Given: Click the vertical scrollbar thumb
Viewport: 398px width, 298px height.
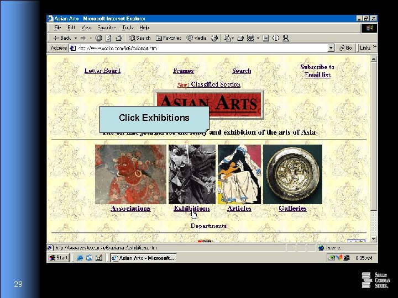Looking at the screenshot, I should 374,136.
